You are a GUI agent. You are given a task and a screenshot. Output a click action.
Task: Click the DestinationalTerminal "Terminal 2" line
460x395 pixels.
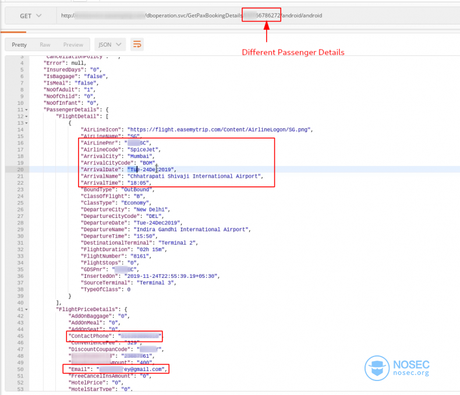coord(139,243)
